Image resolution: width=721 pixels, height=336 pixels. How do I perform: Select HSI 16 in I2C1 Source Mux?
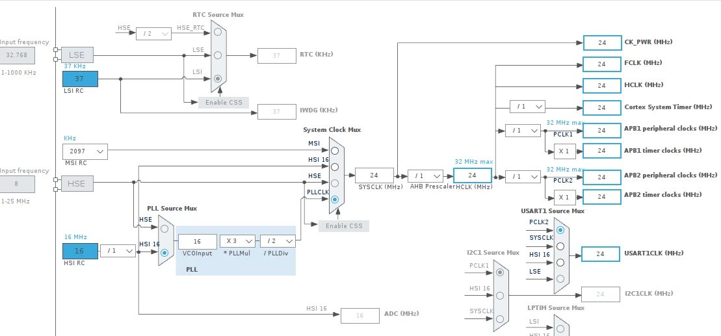500,296
